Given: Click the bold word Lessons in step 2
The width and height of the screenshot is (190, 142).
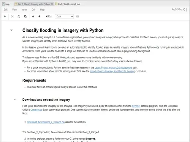Looking at the screenshot, I should (90, 139).
